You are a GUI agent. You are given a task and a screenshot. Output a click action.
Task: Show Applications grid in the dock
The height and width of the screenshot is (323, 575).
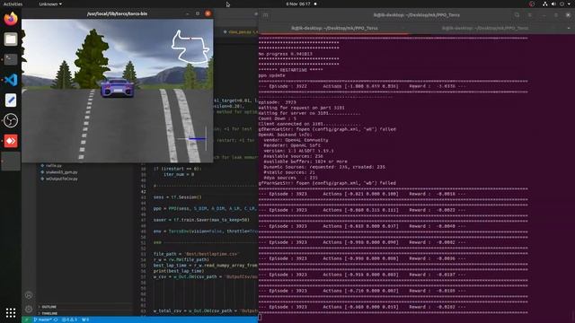point(11,312)
